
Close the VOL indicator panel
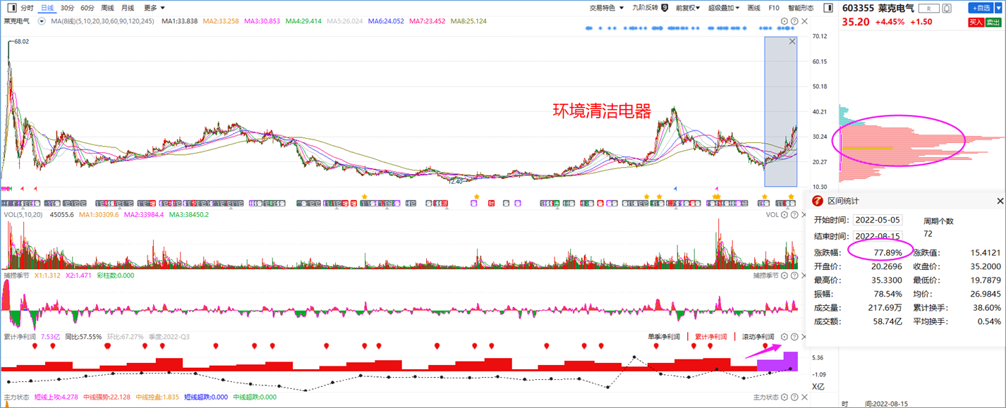coord(805,214)
